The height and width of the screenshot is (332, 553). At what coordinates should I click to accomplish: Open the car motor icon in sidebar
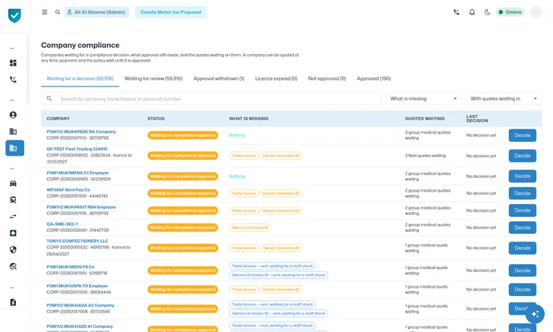point(13,183)
